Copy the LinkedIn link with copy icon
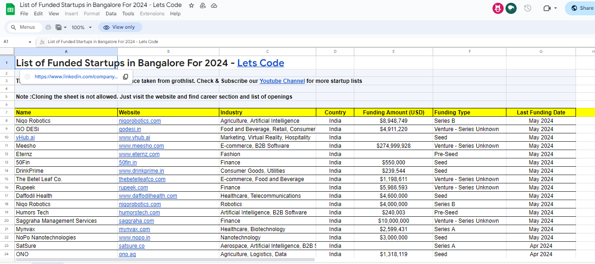Screen dimensions: 595x264 pos(125,77)
